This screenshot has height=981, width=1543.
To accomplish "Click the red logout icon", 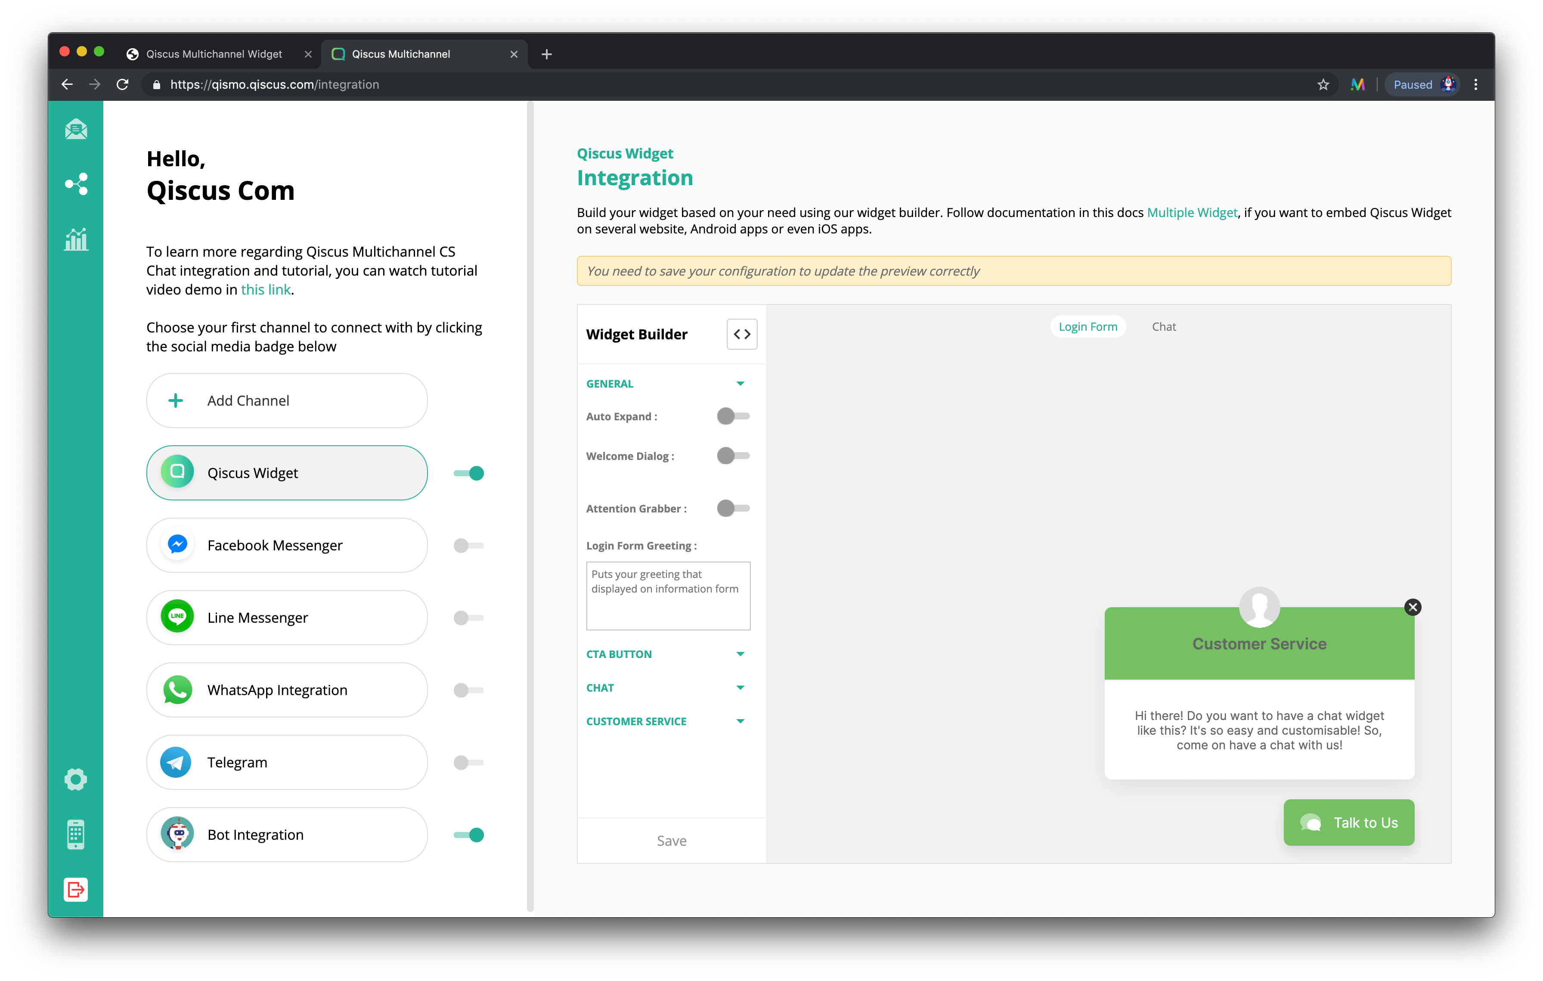I will click(76, 889).
